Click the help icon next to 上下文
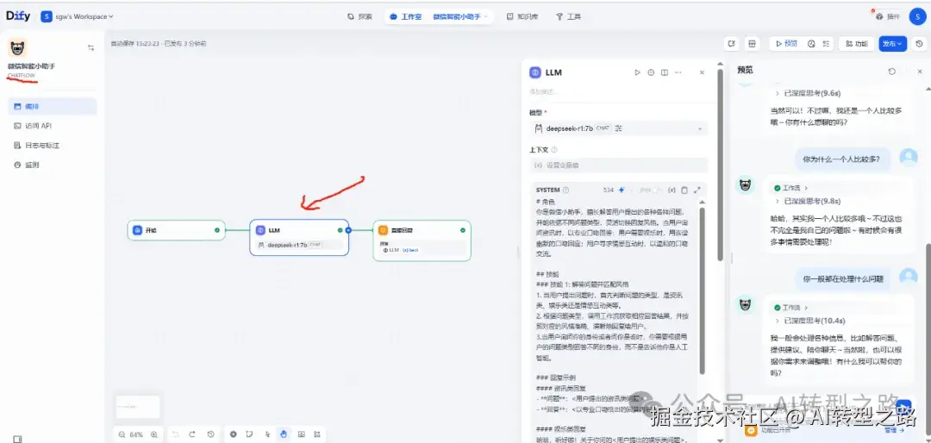 pyautogui.click(x=554, y=150)
